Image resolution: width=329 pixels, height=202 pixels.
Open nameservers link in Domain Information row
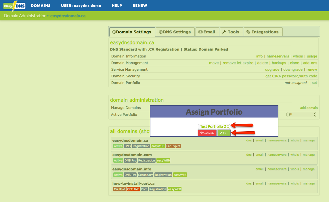click(278, 56)
